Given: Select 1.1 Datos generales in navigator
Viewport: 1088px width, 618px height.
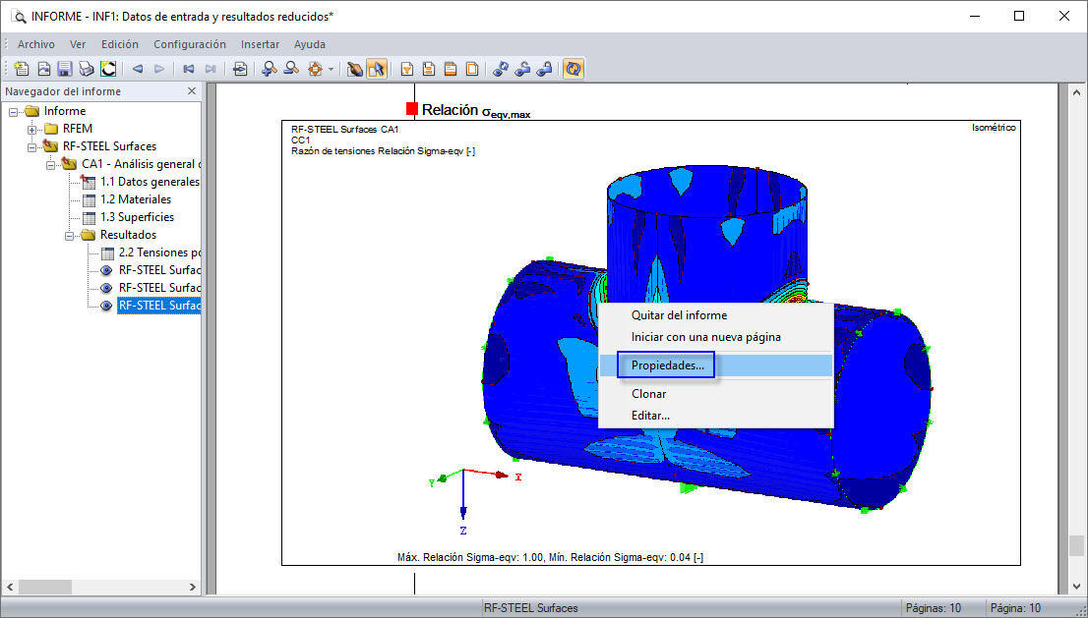Looking at the screenshot, I should pos(150,182).
